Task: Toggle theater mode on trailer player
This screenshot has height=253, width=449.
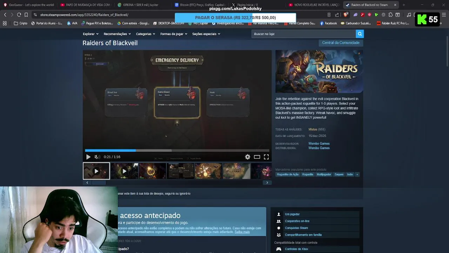Action: click(257, 157)
